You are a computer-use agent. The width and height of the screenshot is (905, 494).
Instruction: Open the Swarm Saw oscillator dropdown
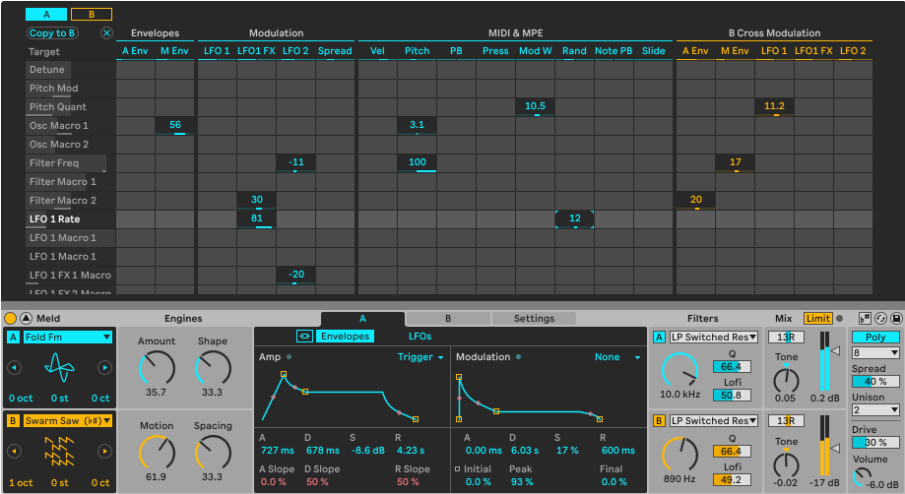(68, 421)
